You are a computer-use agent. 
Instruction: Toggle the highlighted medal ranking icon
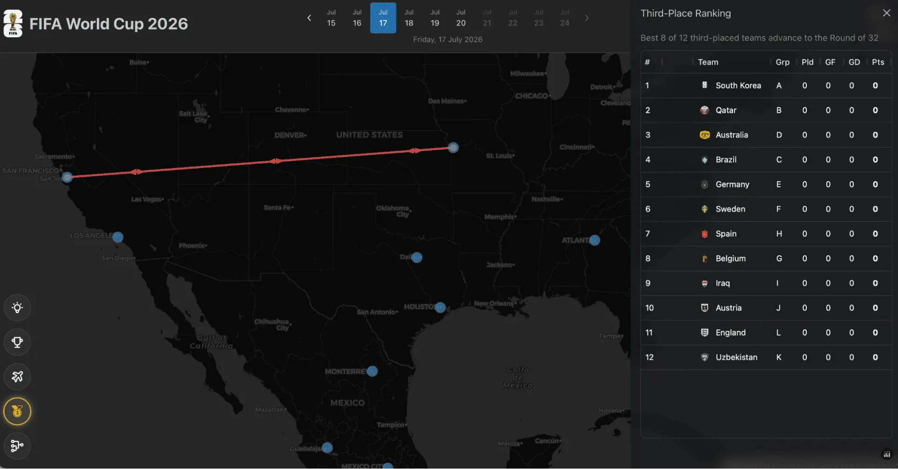[17, 411]
